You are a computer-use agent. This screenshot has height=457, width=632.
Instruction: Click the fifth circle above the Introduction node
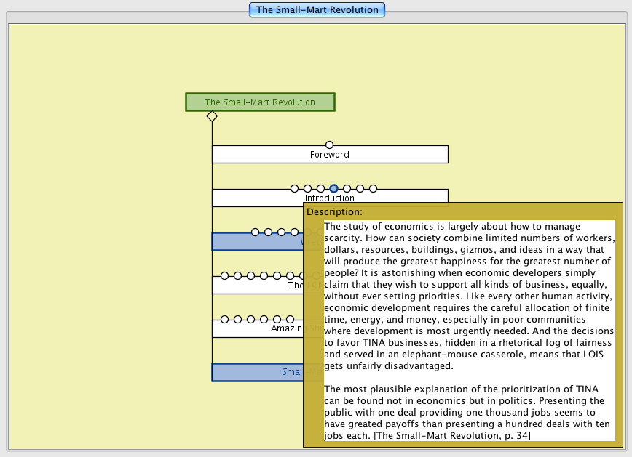[x=347, y=189]
